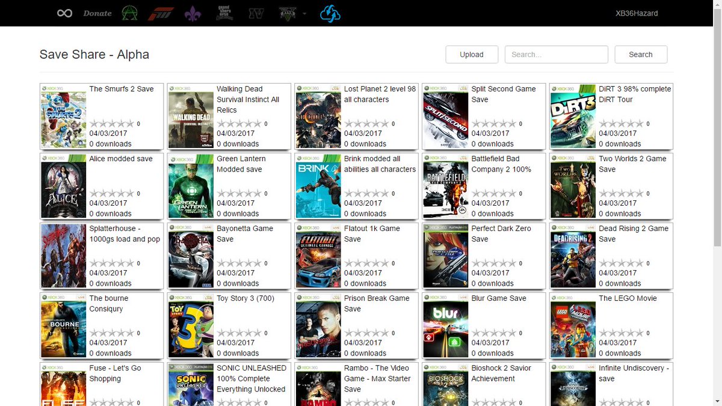Screen dimensions: 722x406
Task: Click the infinity logo in the navbar
Action: pos(64,13)
